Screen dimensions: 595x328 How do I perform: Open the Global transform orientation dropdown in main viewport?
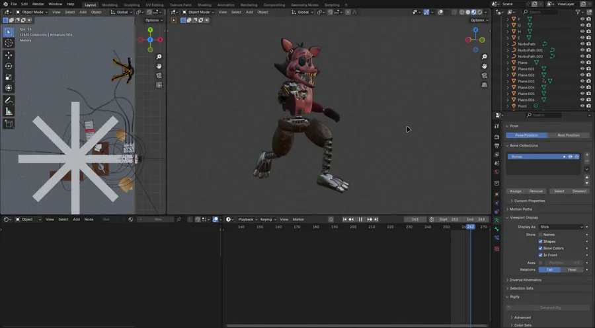coord(303,12)
